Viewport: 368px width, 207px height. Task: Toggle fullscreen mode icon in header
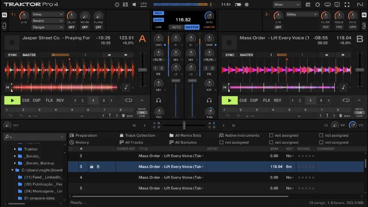coord(347,4)
